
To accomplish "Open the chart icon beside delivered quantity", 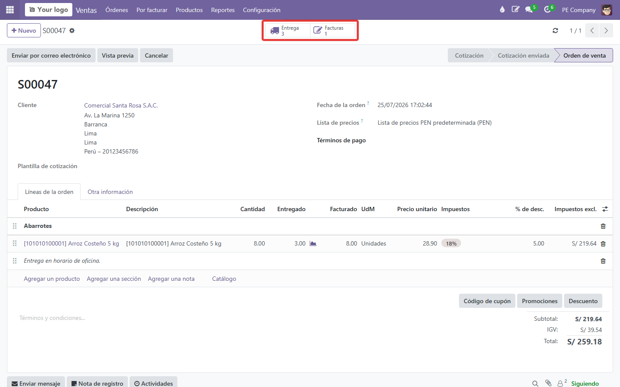I will click(313, 243).
